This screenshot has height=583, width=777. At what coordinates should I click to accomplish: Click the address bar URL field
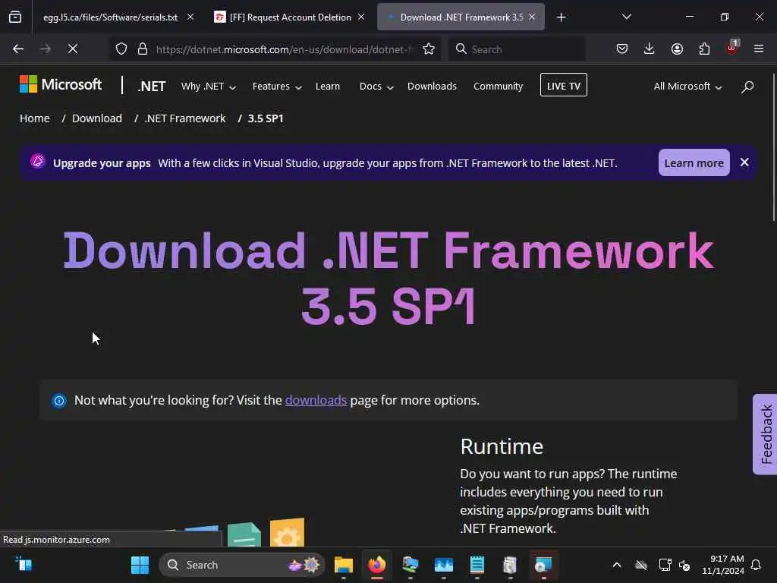coord(284,49)
